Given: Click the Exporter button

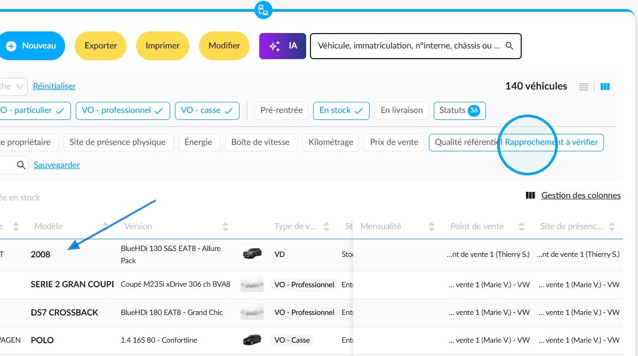Looking at the screenshot, I should pyautogui.click(x=100, y=46).
